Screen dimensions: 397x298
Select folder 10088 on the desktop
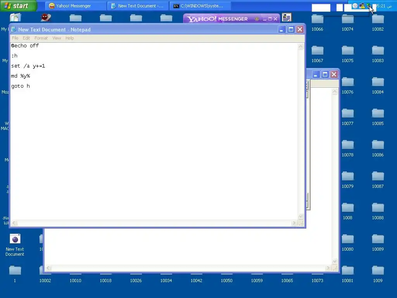click(378, 211)
